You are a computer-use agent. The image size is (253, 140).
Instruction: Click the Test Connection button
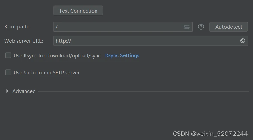[78, 11]
